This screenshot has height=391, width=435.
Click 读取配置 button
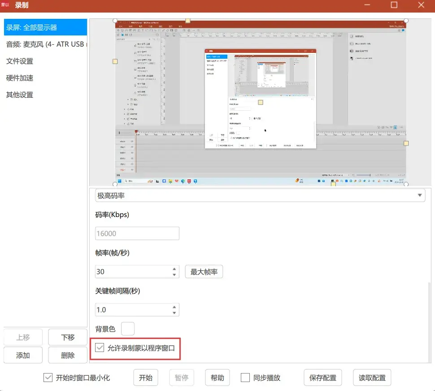(372, 378)
